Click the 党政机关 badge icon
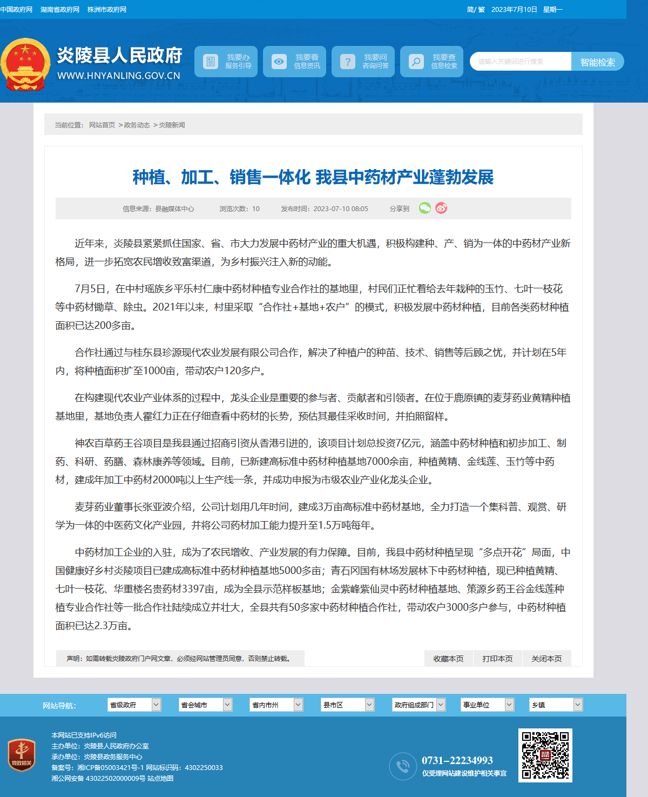 click(x=22, y=755)
